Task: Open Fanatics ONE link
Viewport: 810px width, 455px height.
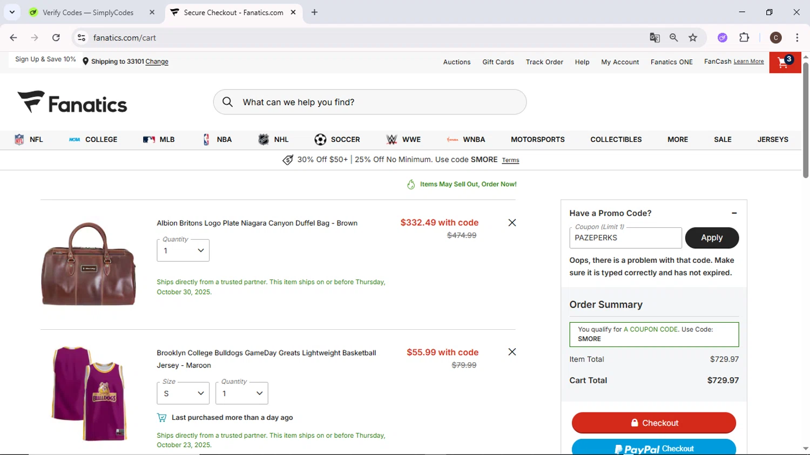Action: coord(671,62)
